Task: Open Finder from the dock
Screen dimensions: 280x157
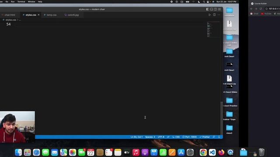Action: coord(18,152)
